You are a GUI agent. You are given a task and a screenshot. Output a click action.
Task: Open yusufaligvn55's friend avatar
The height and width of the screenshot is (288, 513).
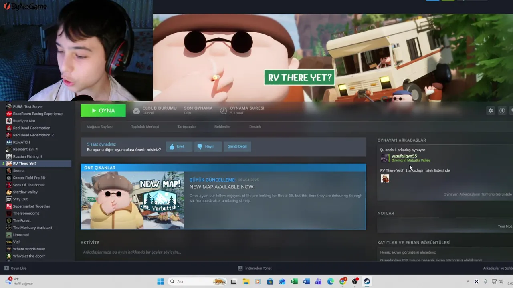point(385,158)
